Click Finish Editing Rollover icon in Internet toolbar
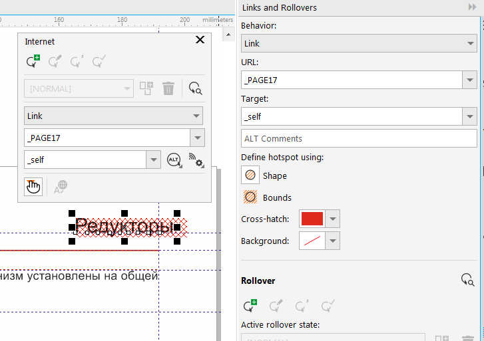The image size is (484, 341). [99, 61]
